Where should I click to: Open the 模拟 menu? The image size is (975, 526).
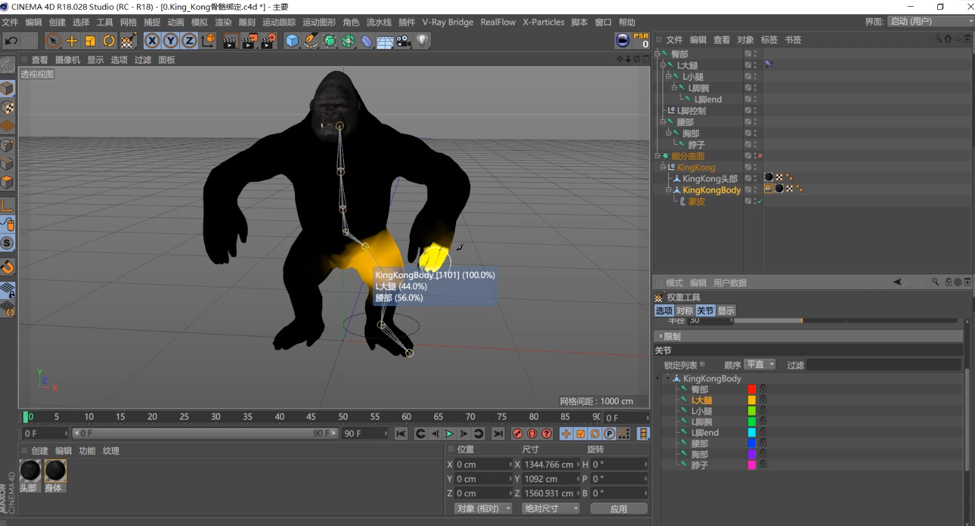(199, 22)
